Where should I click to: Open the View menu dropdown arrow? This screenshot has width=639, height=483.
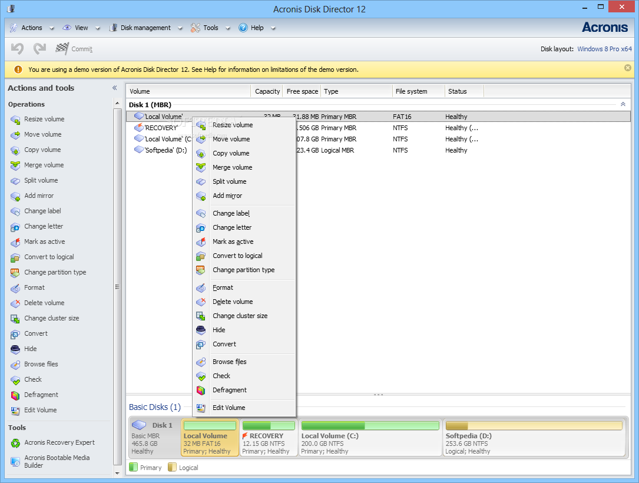click(x=98, y=28)
